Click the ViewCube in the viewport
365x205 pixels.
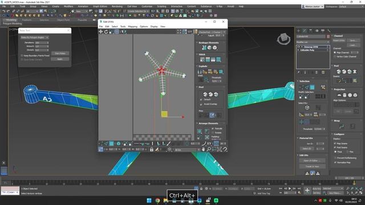click(x=283, y=39)
